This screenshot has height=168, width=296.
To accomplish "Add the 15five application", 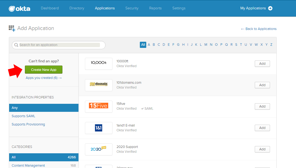I will coord(262,106).
